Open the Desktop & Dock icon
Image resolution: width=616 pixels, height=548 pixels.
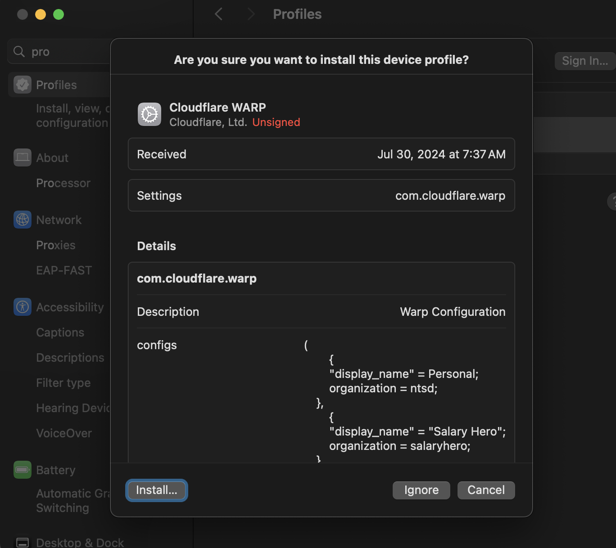click(22, 541)
